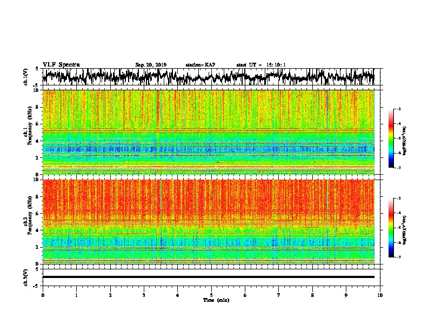Click the ch.1 color scale log(PSD) label
428x331 pixels.
point(405,141)
